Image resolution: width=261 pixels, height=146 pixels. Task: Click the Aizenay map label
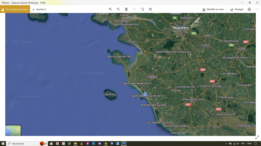pos(176,90)
